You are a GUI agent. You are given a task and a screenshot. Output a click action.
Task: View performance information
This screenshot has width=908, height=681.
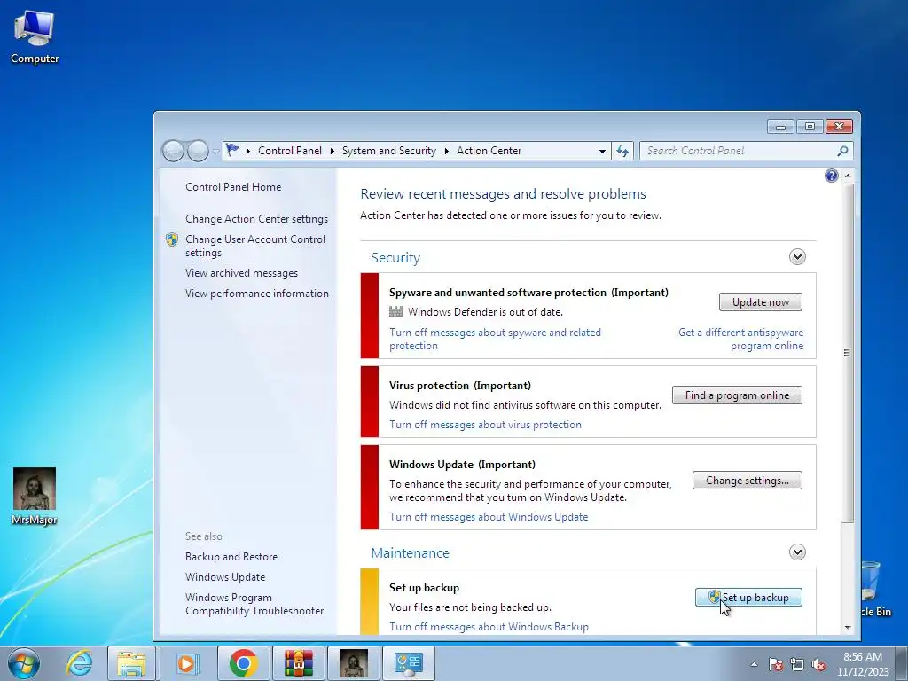[x=256, y=293]
